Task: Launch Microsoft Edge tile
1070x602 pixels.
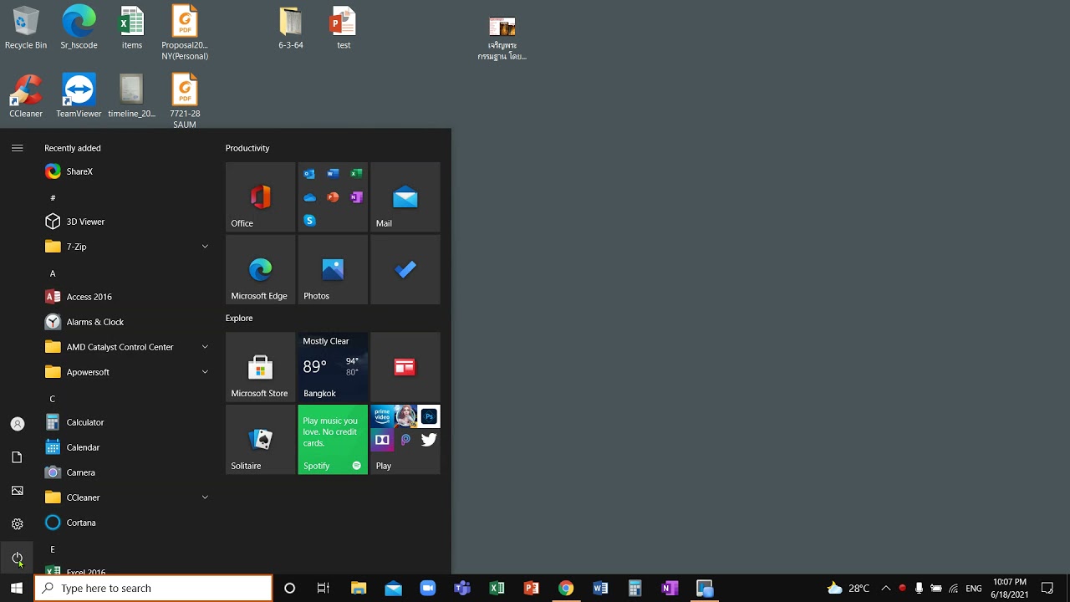Action: [260, 270]
